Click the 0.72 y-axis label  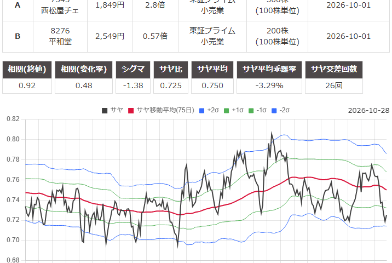[x=13, y=220]
